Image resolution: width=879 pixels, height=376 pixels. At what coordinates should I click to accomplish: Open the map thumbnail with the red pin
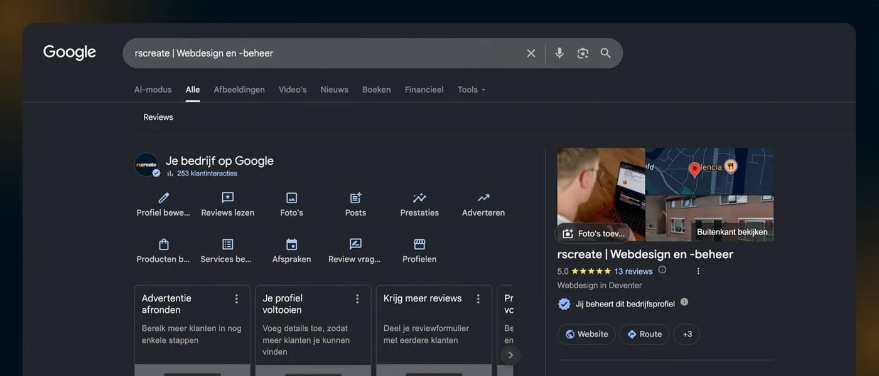(x=709, y=171)
